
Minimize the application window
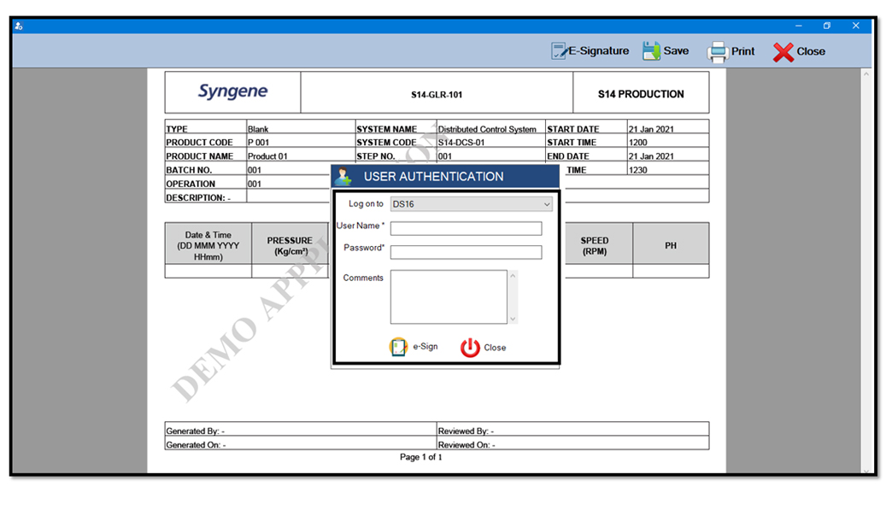point(798,26)
